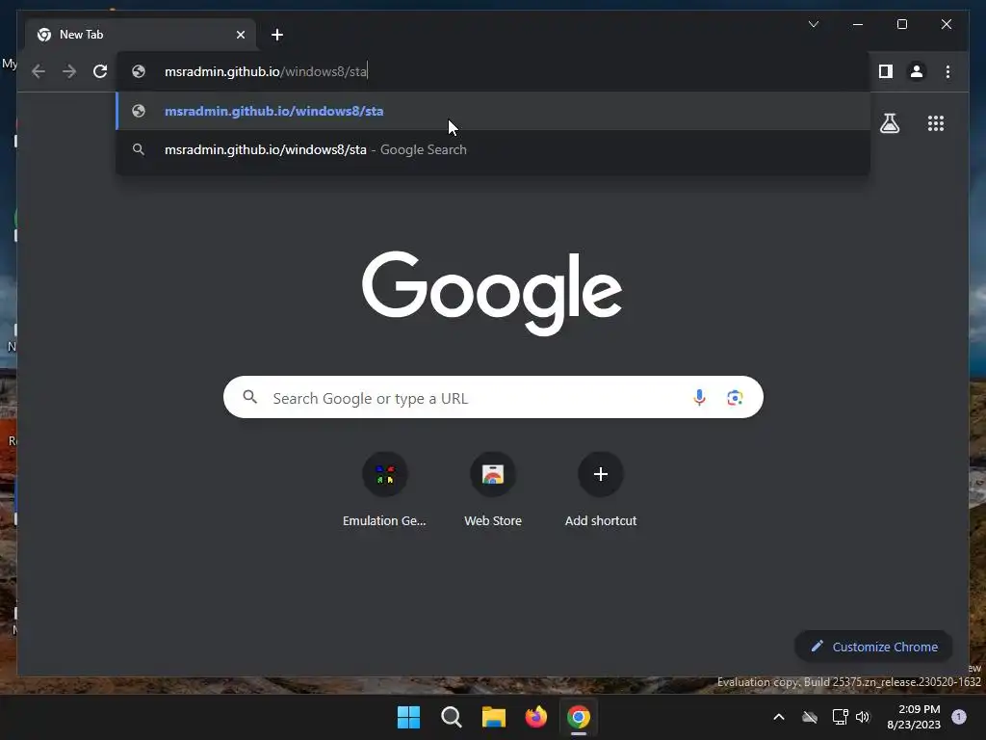This screenshot has width=986, height=740.
Task: Click Customize Chrome button
Action: 873,647
